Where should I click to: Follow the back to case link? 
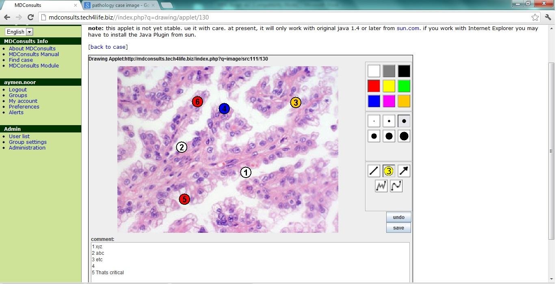pyautogui.click(x=108, y=47)
